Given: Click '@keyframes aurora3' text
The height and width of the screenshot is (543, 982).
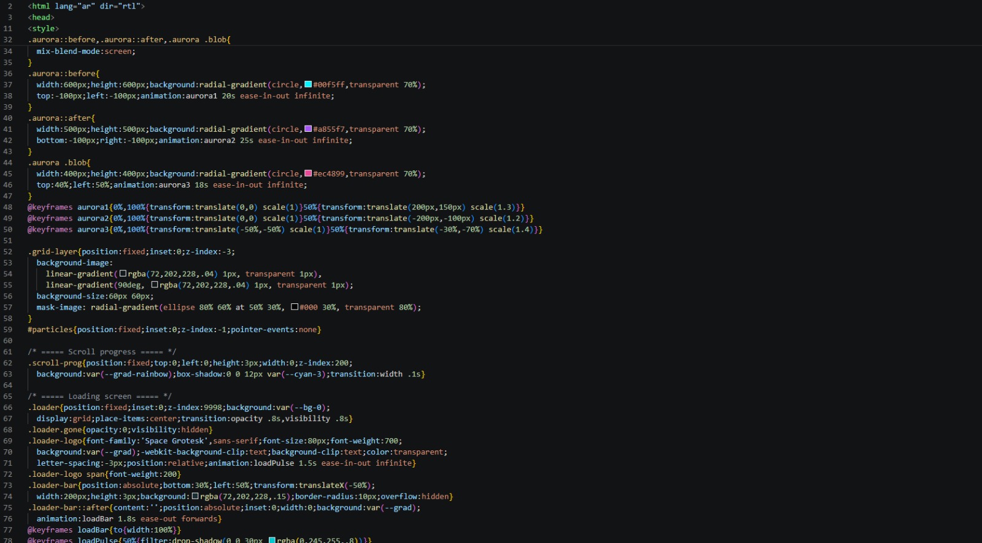Looking at the screenshot, I should click(68, 230).
